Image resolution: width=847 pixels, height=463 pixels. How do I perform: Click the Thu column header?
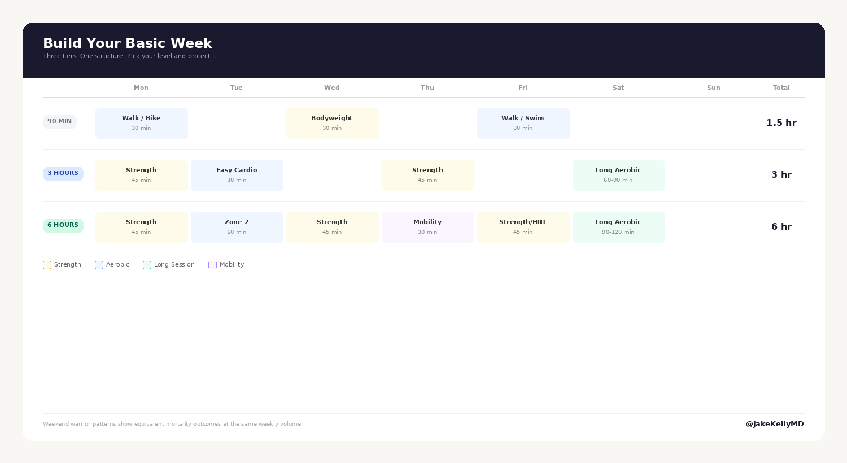point(427,88)
